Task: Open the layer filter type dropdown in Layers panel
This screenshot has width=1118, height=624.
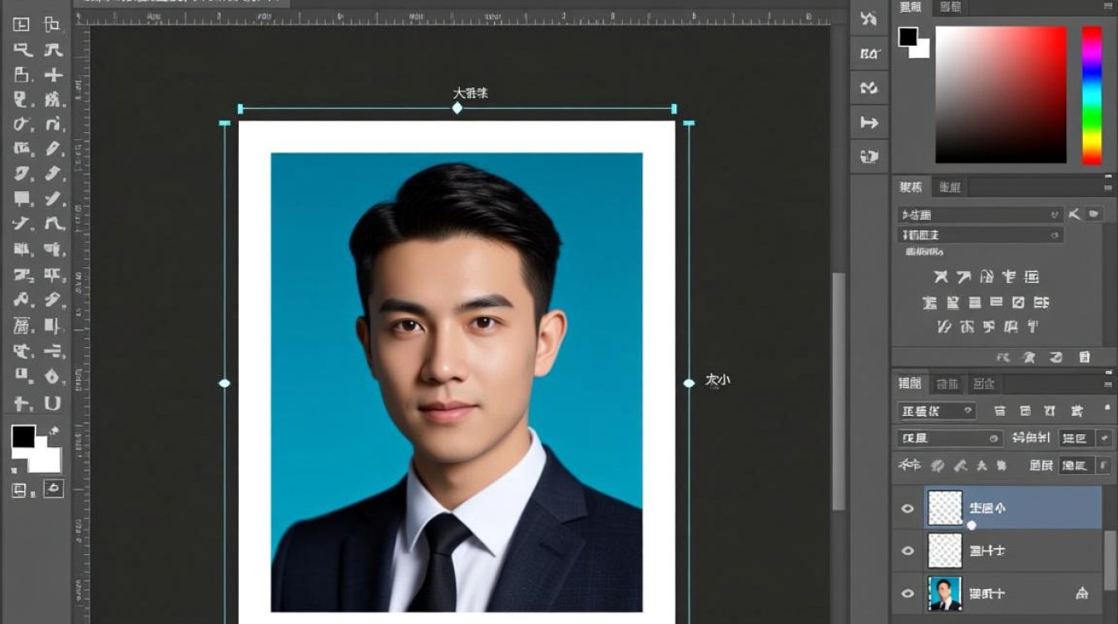Action: tap(937, 411)
